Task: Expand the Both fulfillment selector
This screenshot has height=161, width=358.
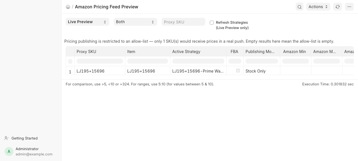Action: pos(135,22)
